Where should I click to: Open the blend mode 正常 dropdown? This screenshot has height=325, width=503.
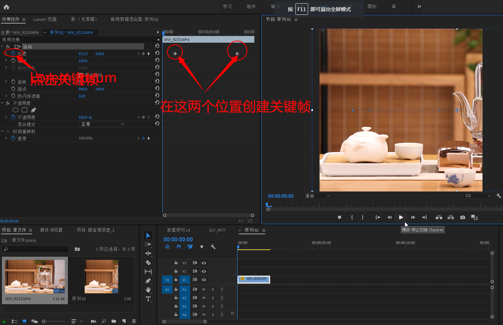click(102, 124)
